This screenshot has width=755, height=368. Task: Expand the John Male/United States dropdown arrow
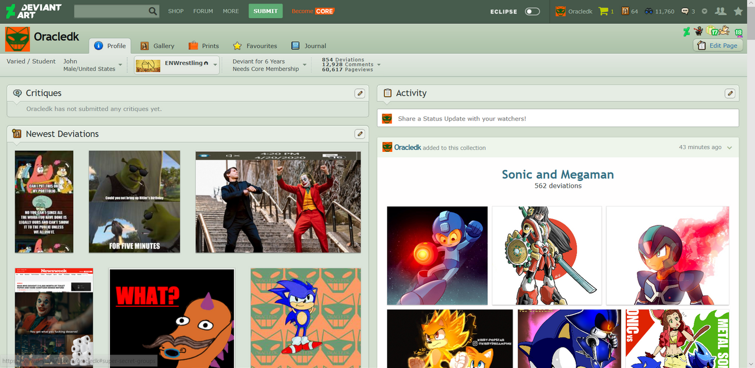pos(120,65)
